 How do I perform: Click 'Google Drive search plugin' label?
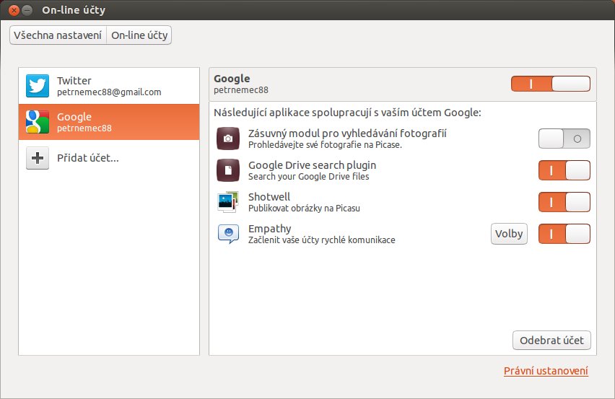(x=313, y=165)
